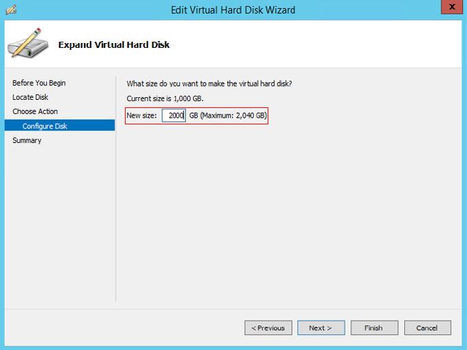467x350 pixels.
Task: Click the Previous button
Action: coord(268,327)
